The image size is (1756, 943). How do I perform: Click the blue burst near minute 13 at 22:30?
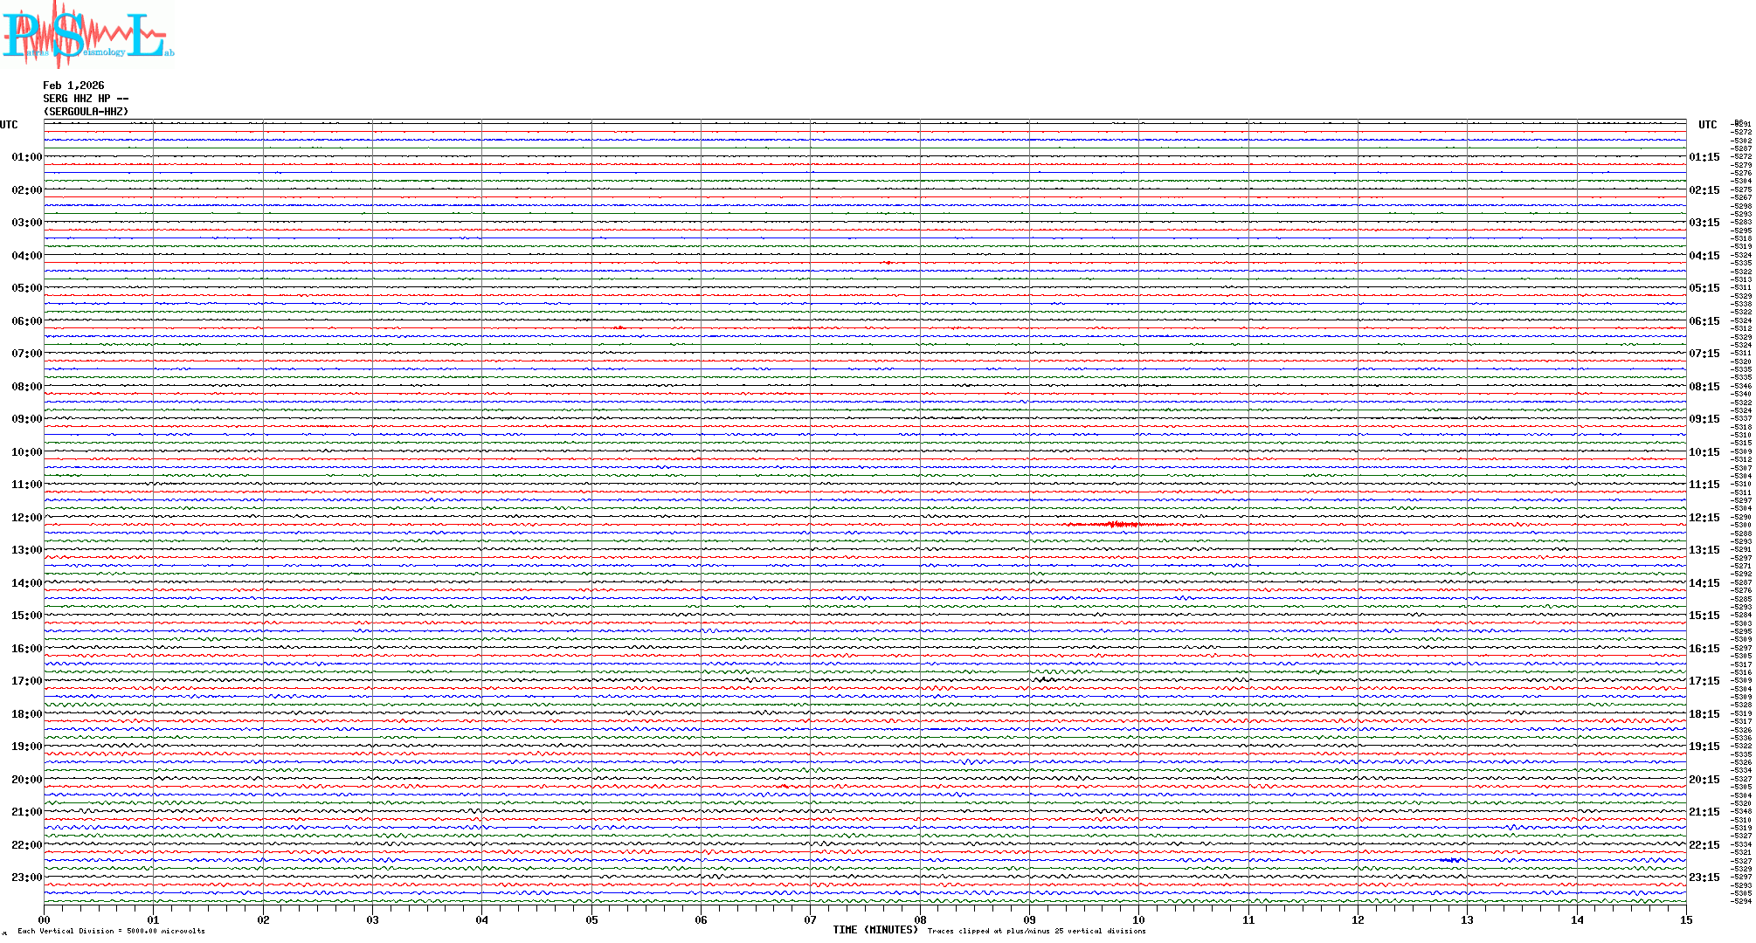(x=1452, y=860)
